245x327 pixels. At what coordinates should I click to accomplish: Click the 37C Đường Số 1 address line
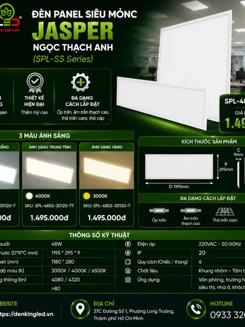coord(134,311)
